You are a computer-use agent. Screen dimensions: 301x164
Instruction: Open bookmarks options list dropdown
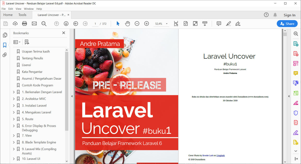pos(17,42)
